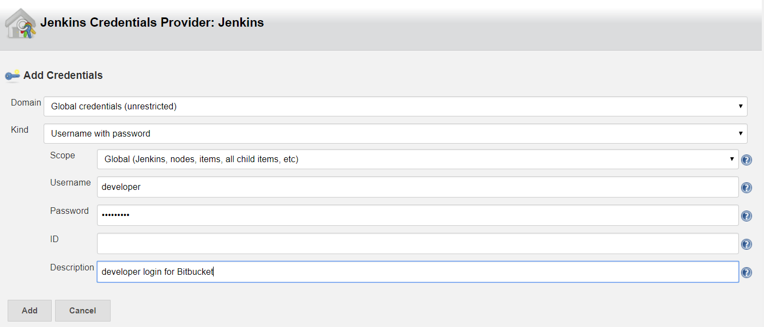Click into the Description text field
The height and width of the screenshot is (327, 764).
(418, 272)
